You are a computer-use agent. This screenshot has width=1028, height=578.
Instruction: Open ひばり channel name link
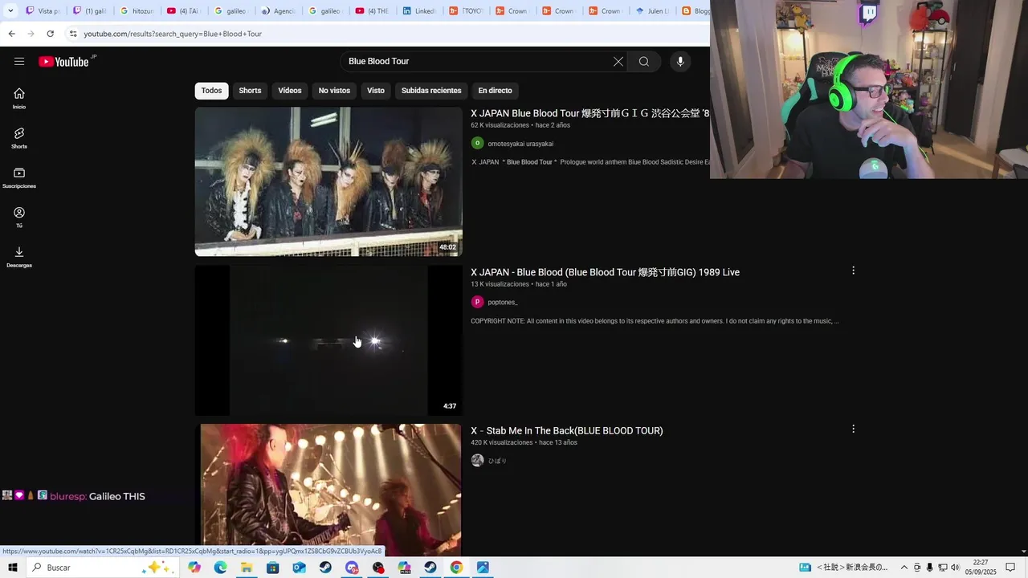(497, 461)
